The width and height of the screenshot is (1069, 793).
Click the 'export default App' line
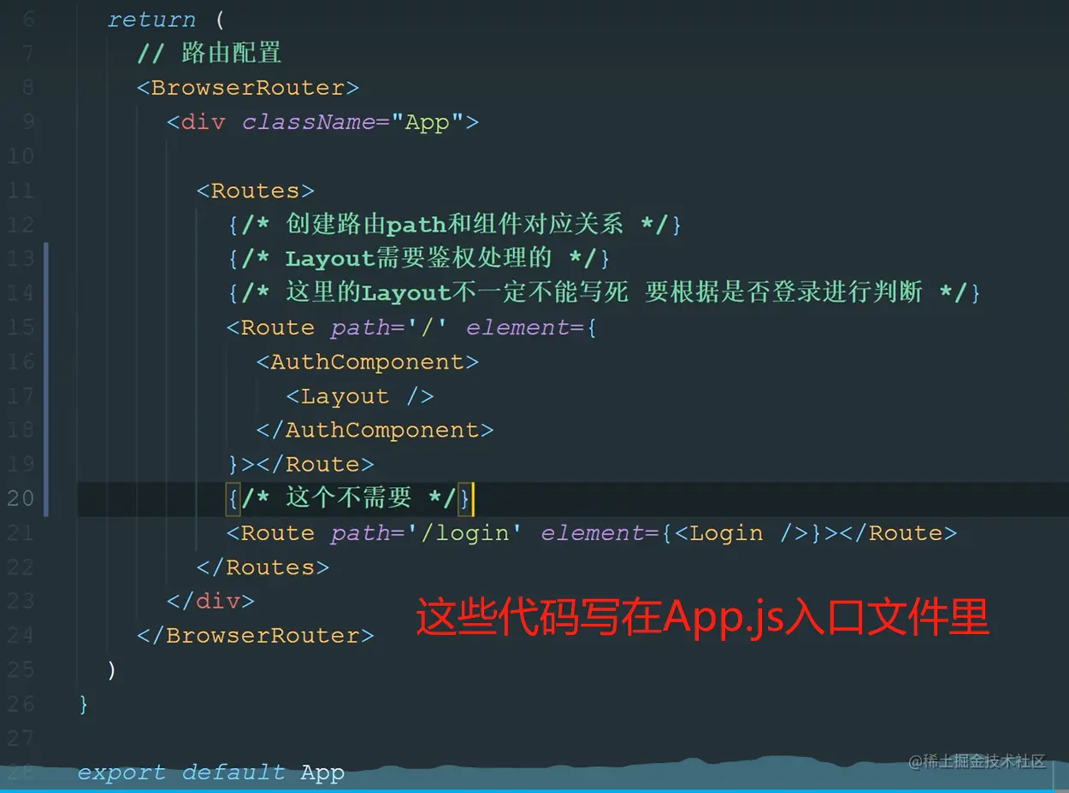[211, 772]
